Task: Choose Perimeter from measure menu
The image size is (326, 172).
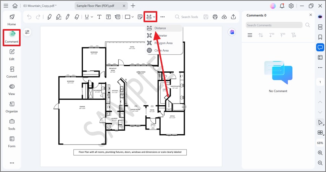Action: tap(164, 36)
